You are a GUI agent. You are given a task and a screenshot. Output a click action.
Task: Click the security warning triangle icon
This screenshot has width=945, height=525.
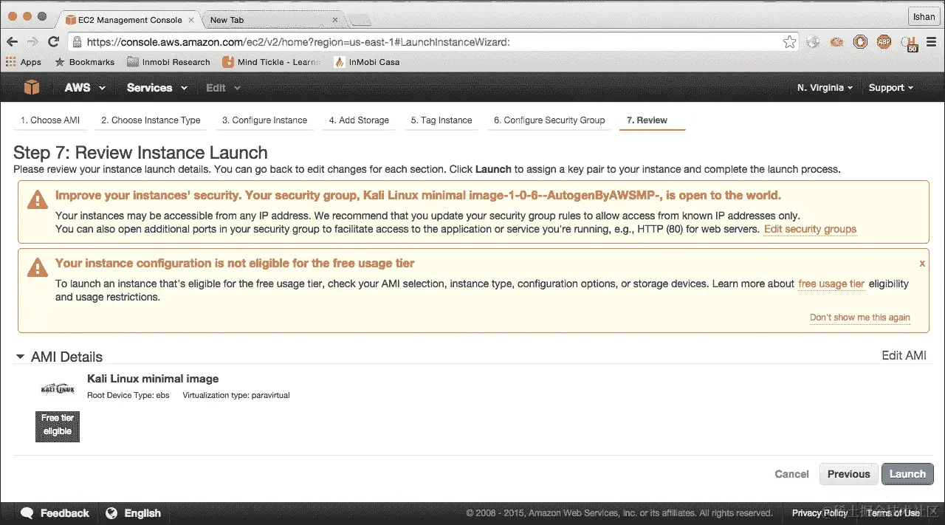(37, 199)
